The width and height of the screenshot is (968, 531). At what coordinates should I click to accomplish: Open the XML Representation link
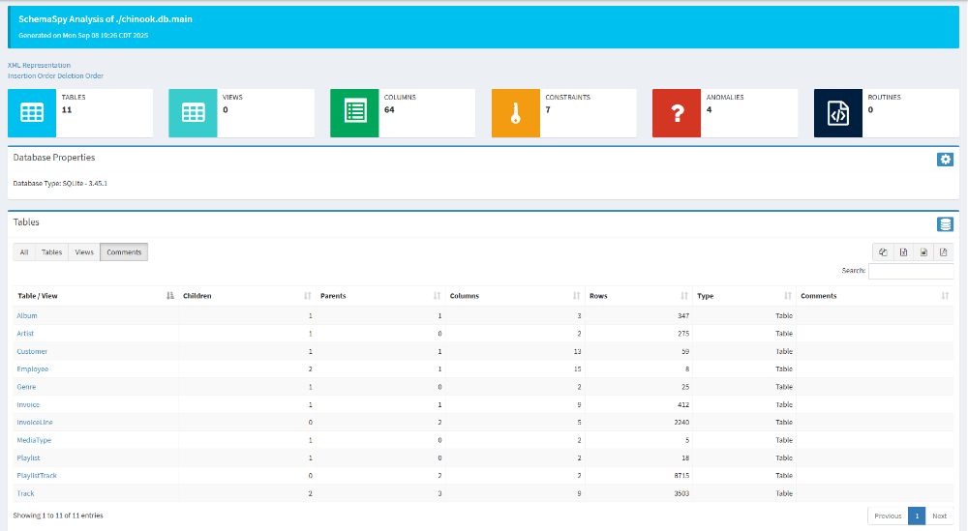(39, 66)
